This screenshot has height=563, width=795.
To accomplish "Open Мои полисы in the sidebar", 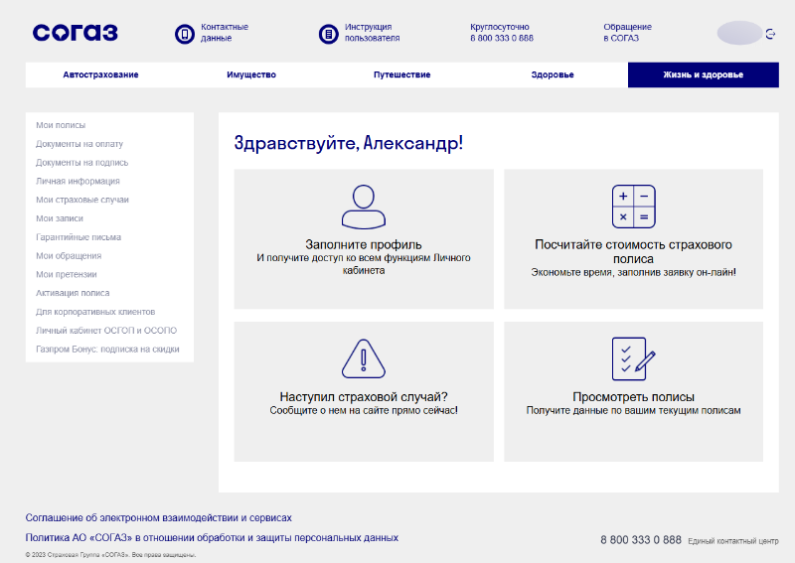I will [x=61, y=125].
